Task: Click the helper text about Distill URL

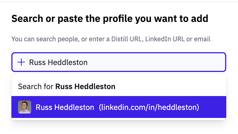Action: [x=111, y=39]
